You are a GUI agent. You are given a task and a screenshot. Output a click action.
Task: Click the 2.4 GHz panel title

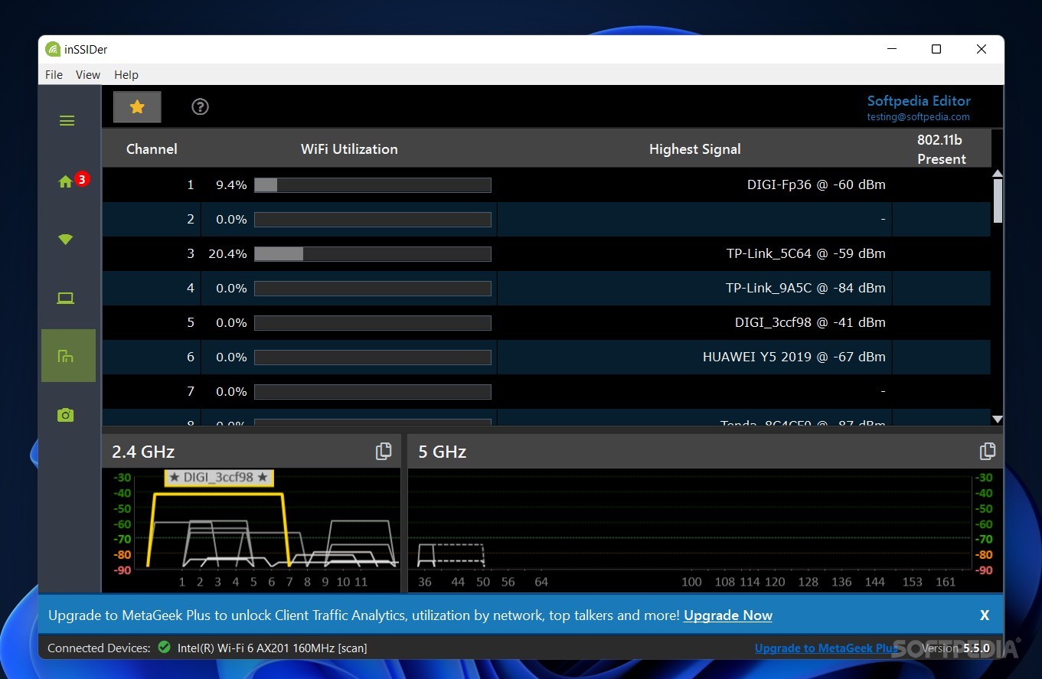point(143,452)
